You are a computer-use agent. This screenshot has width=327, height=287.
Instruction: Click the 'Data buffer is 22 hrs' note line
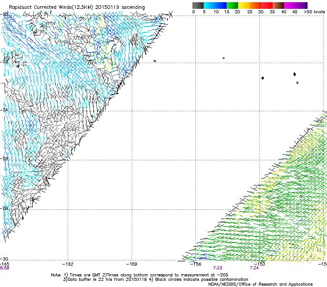click(x=156, y=279)
